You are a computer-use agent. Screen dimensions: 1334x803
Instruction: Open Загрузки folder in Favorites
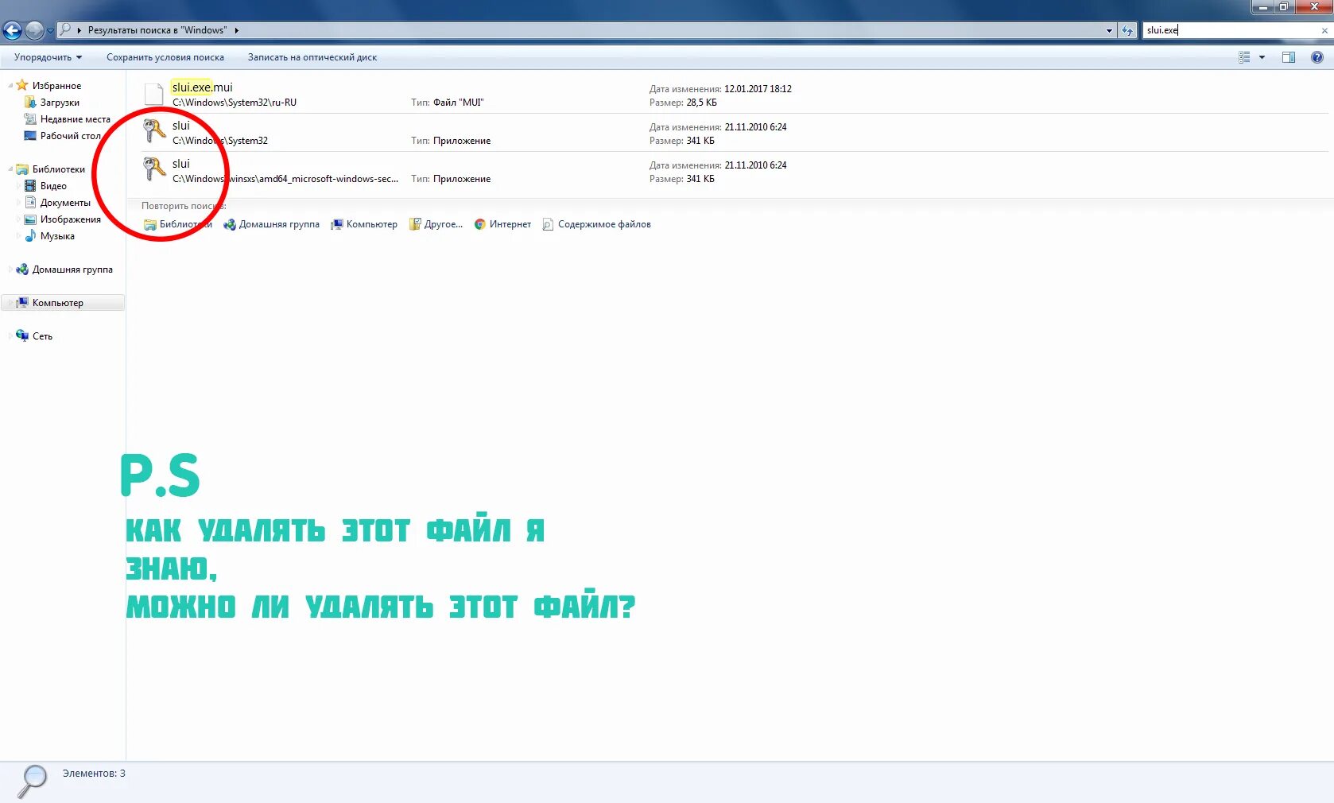click(60, 103)
